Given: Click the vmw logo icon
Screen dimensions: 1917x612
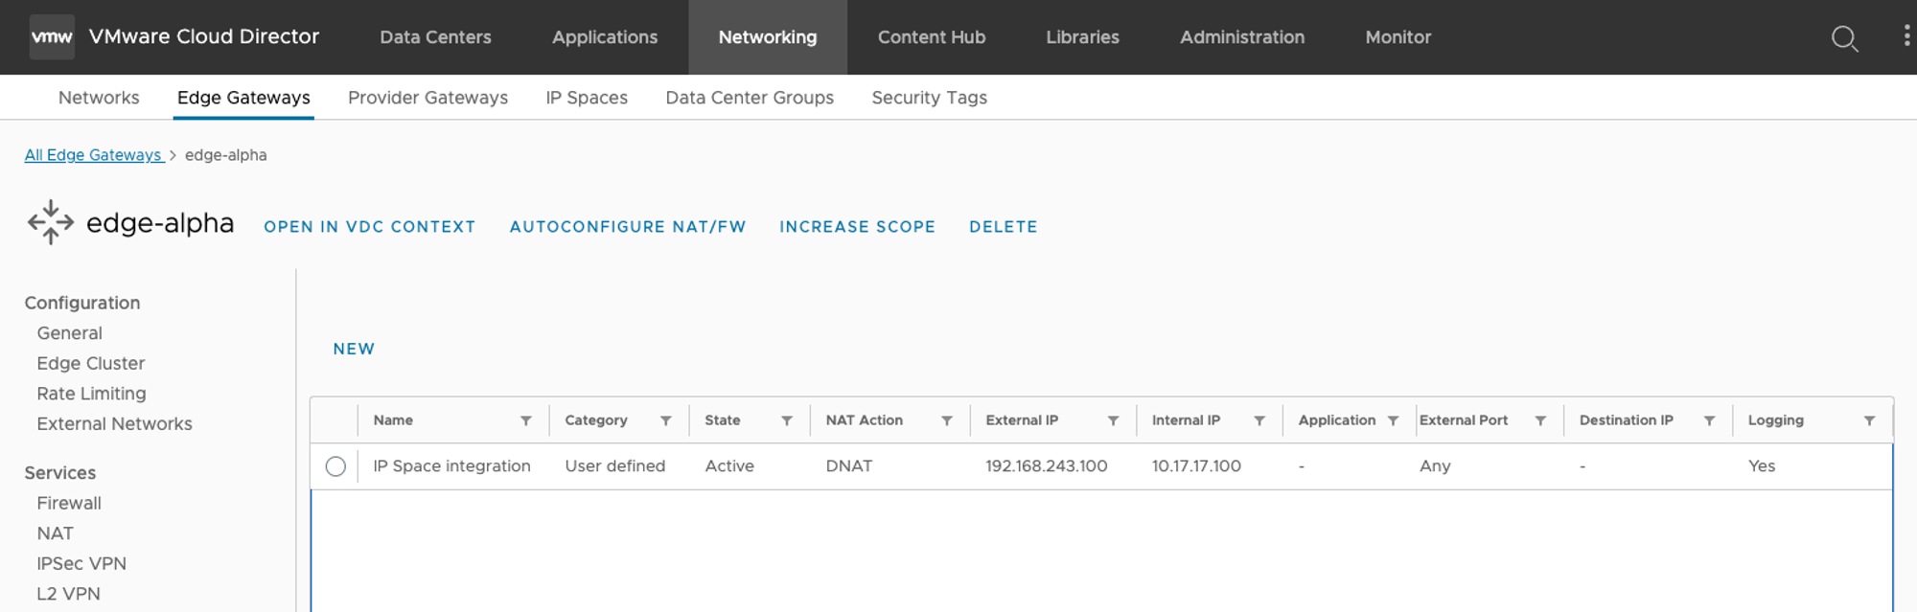Looking at the screenshot, I should (x=52, y=37).
